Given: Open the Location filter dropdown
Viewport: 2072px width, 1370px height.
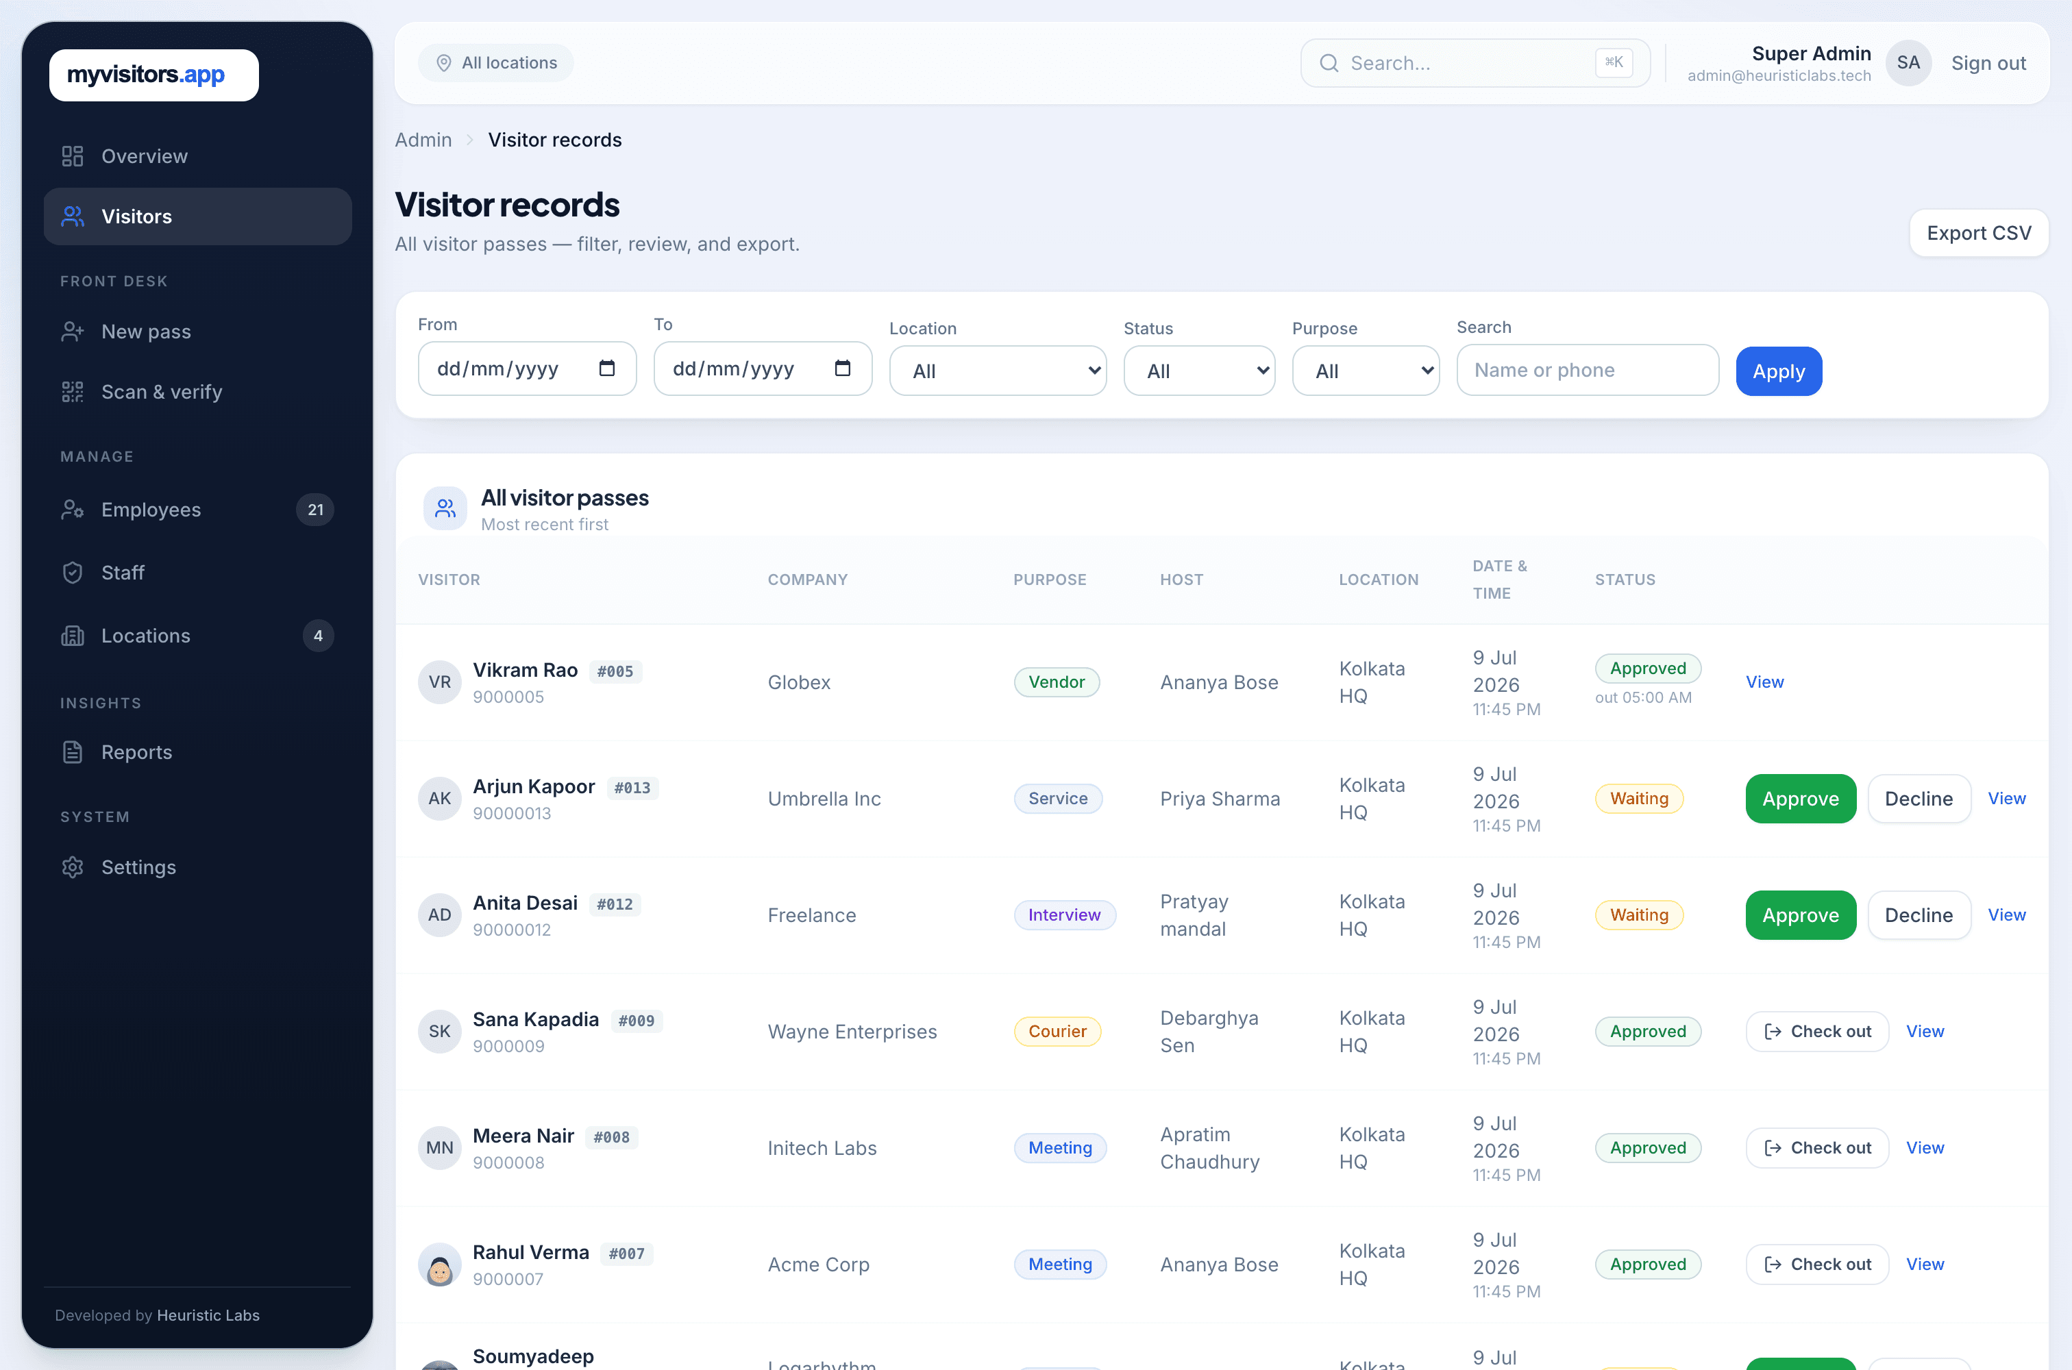Looking at the screenshot, I should [x=998, y=371].
